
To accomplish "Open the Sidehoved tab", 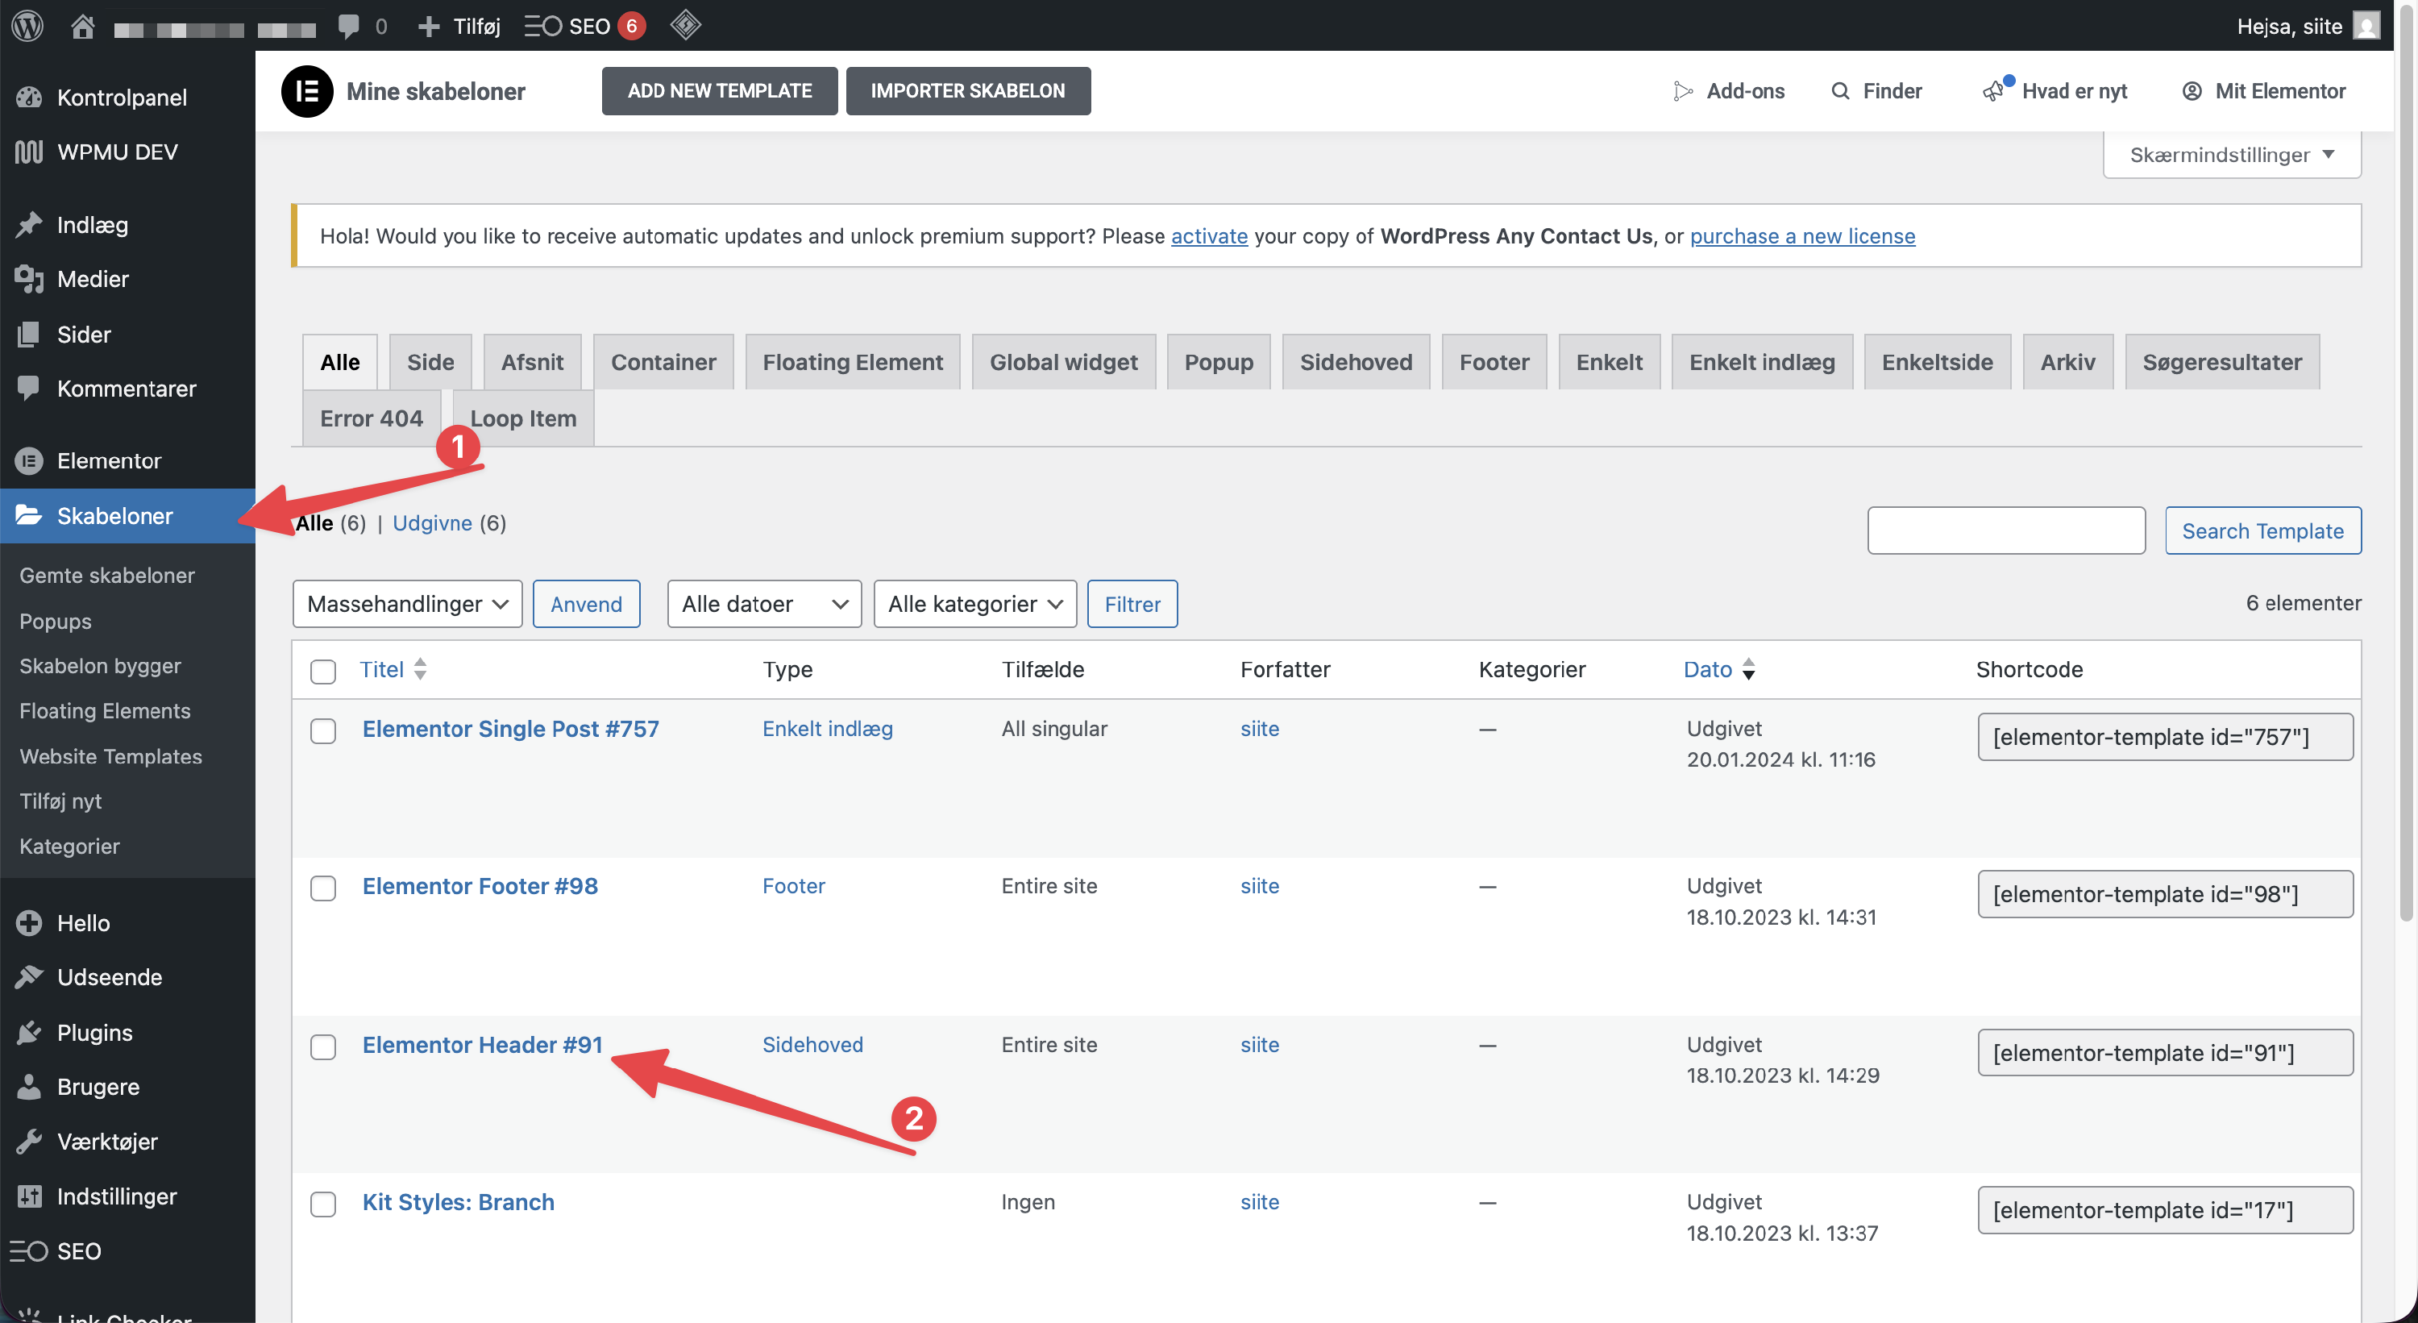I will (x=1355, y=363).
